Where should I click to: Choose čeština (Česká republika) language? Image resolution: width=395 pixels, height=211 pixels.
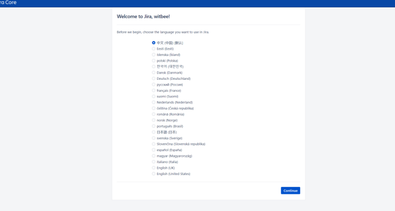[154, 108]
